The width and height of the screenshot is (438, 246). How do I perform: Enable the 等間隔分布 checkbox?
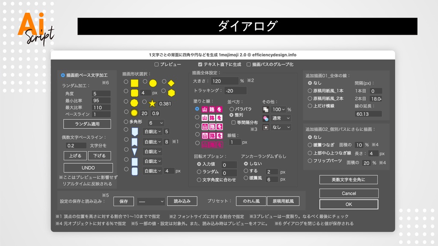(x=234, y=123)
